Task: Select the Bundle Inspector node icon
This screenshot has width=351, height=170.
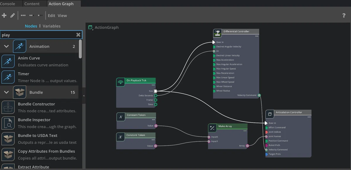Action: 8,123
